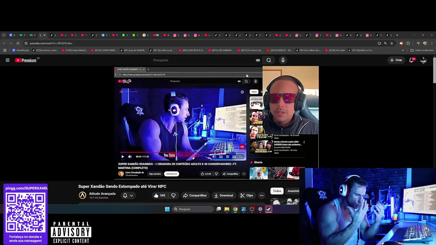Open the browser zoom magnifier icon
436x245 pixels.
[x=385, y=43]
